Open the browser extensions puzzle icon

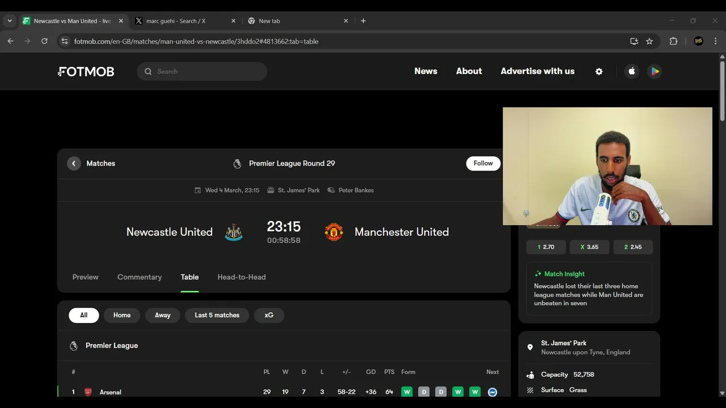pyautogui.click(x=673, y=41)
